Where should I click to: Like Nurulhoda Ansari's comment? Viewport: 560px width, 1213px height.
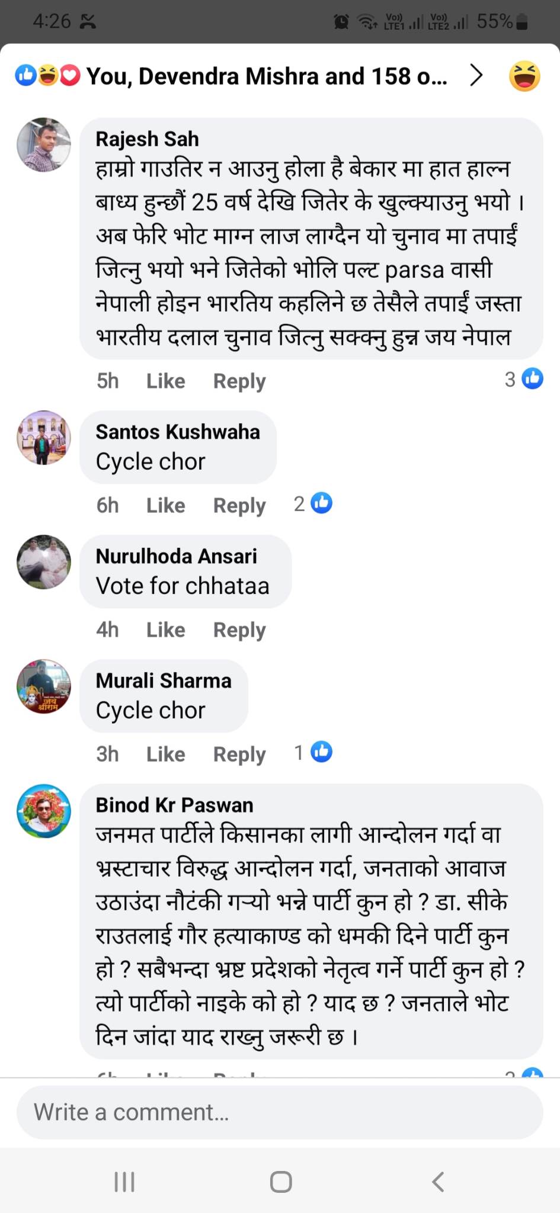(x=165, y=630)
